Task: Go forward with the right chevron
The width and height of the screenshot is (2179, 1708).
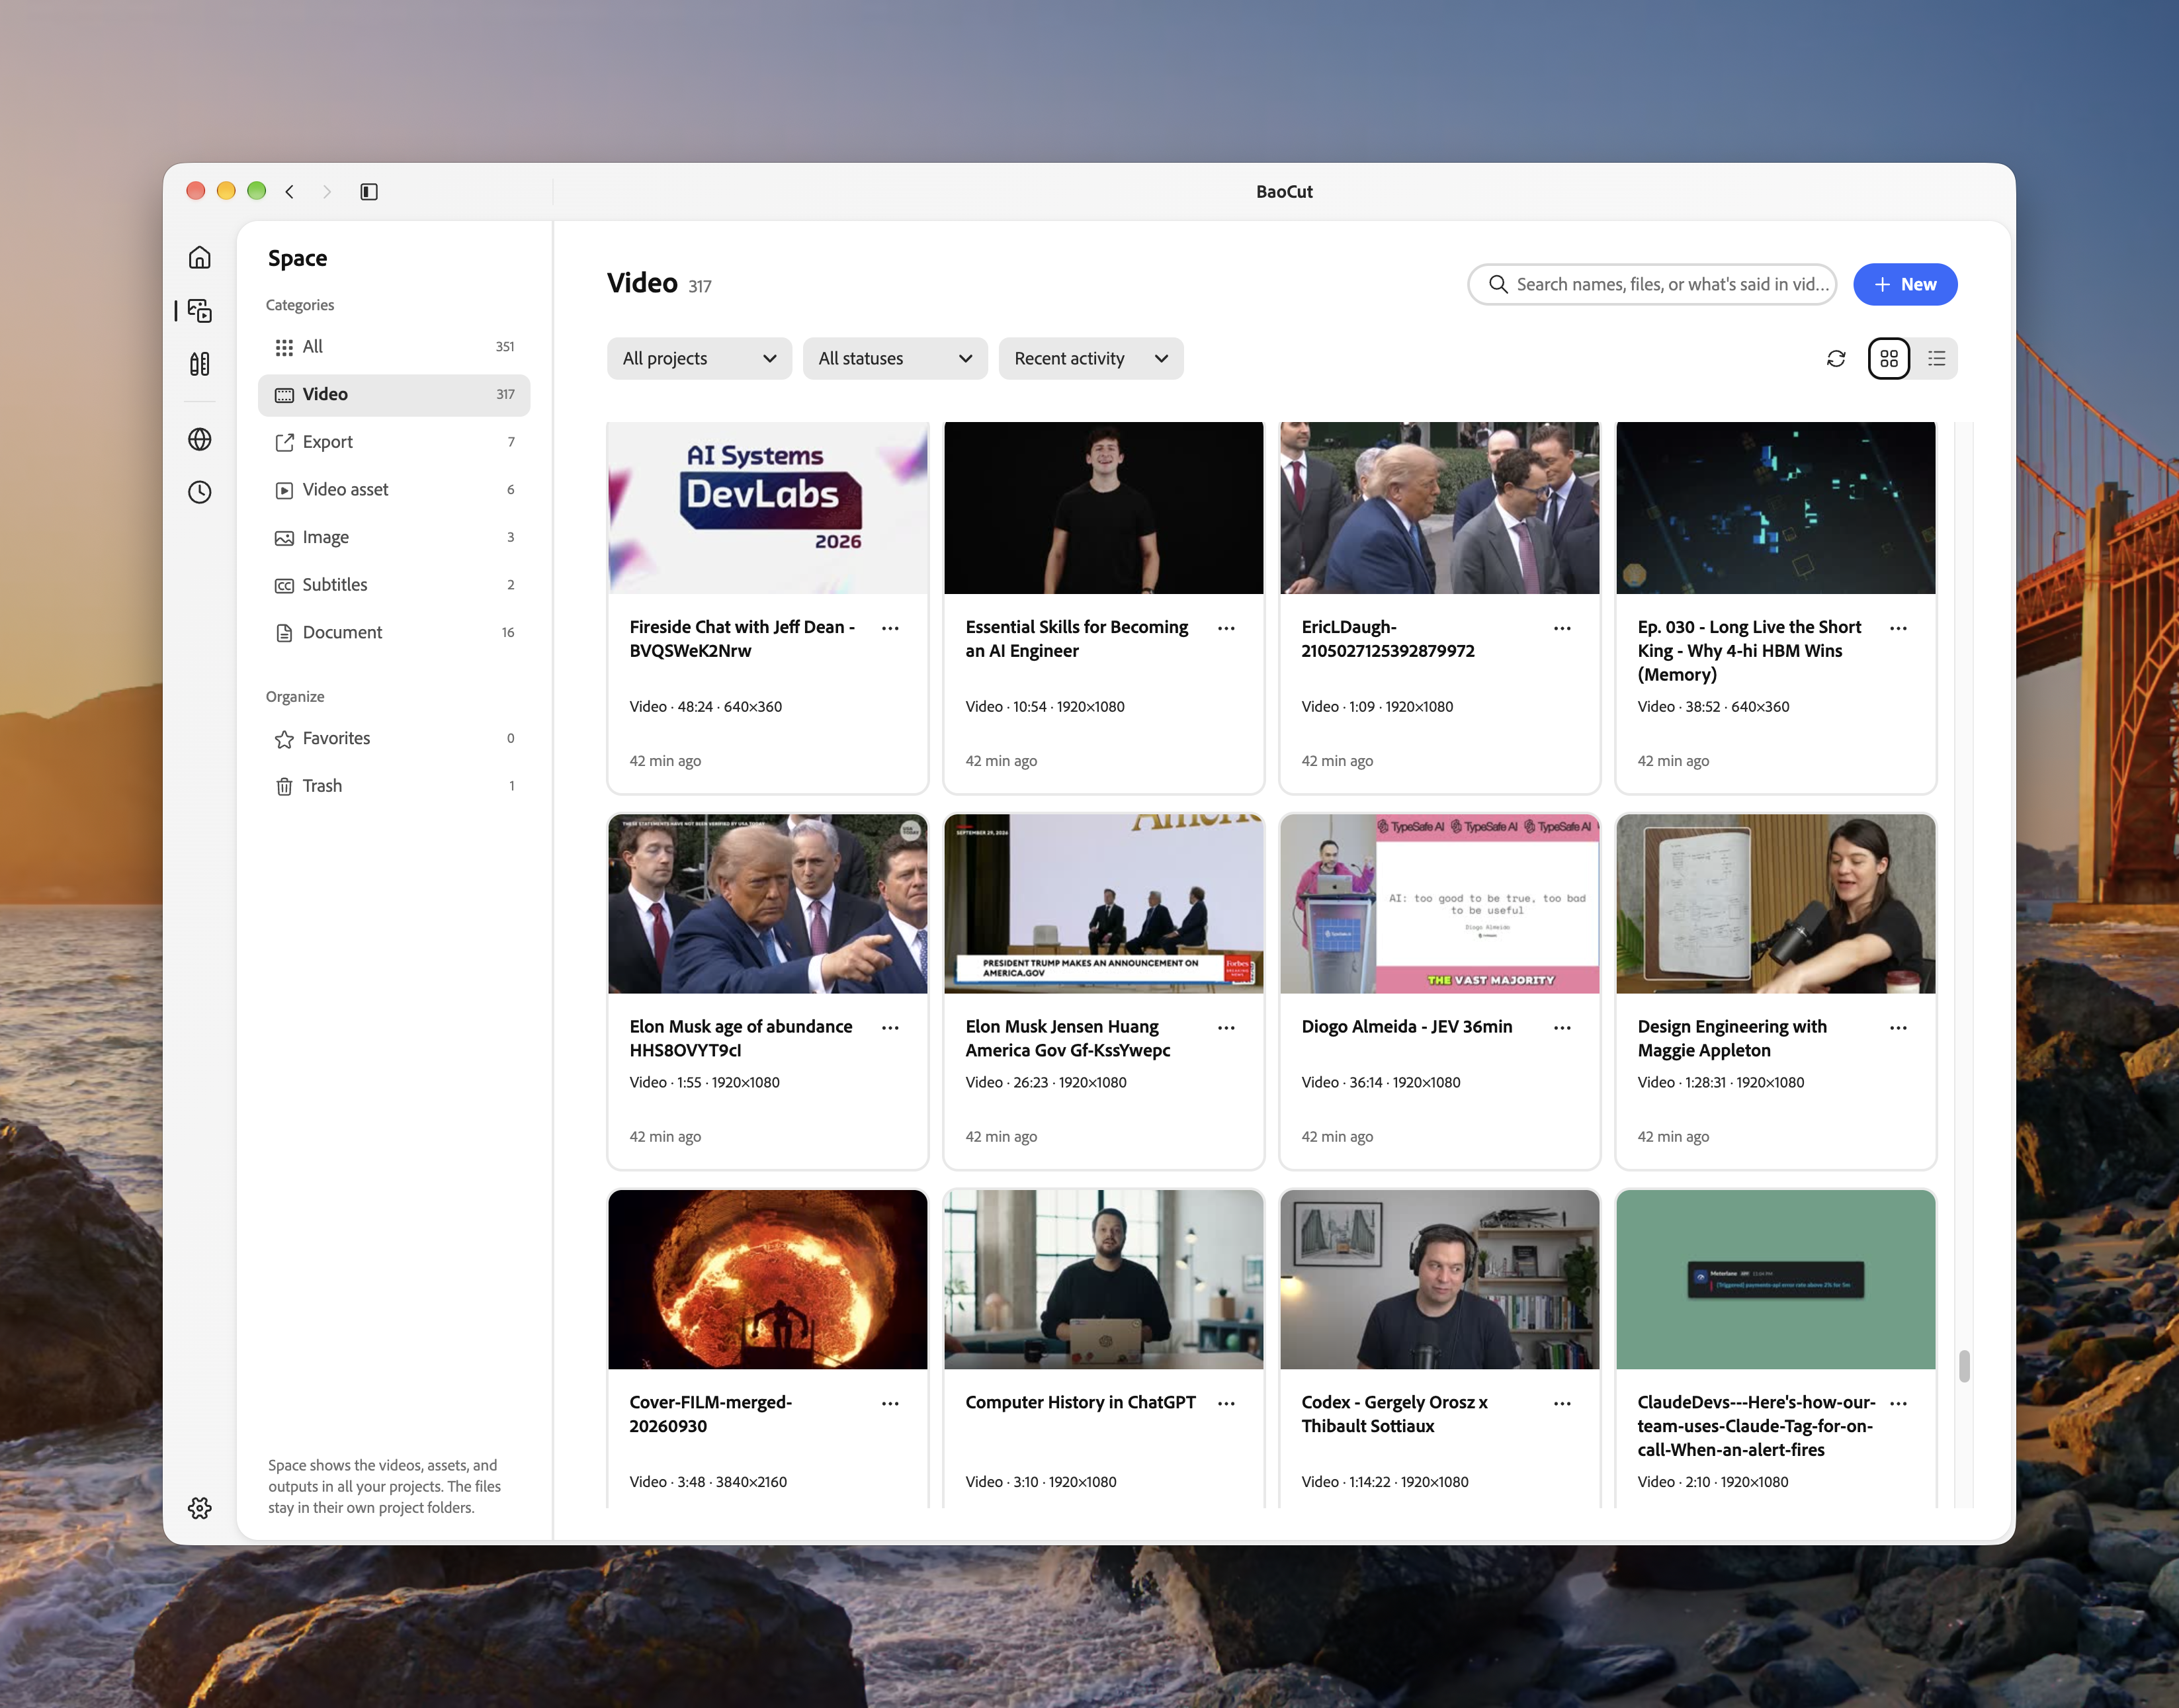Action: pos(326,191)
